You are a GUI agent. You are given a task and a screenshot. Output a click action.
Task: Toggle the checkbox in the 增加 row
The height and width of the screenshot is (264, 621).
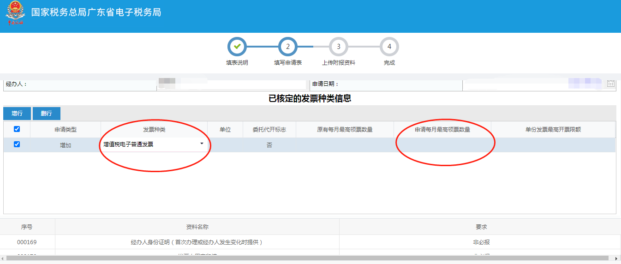tap(17, 144)
